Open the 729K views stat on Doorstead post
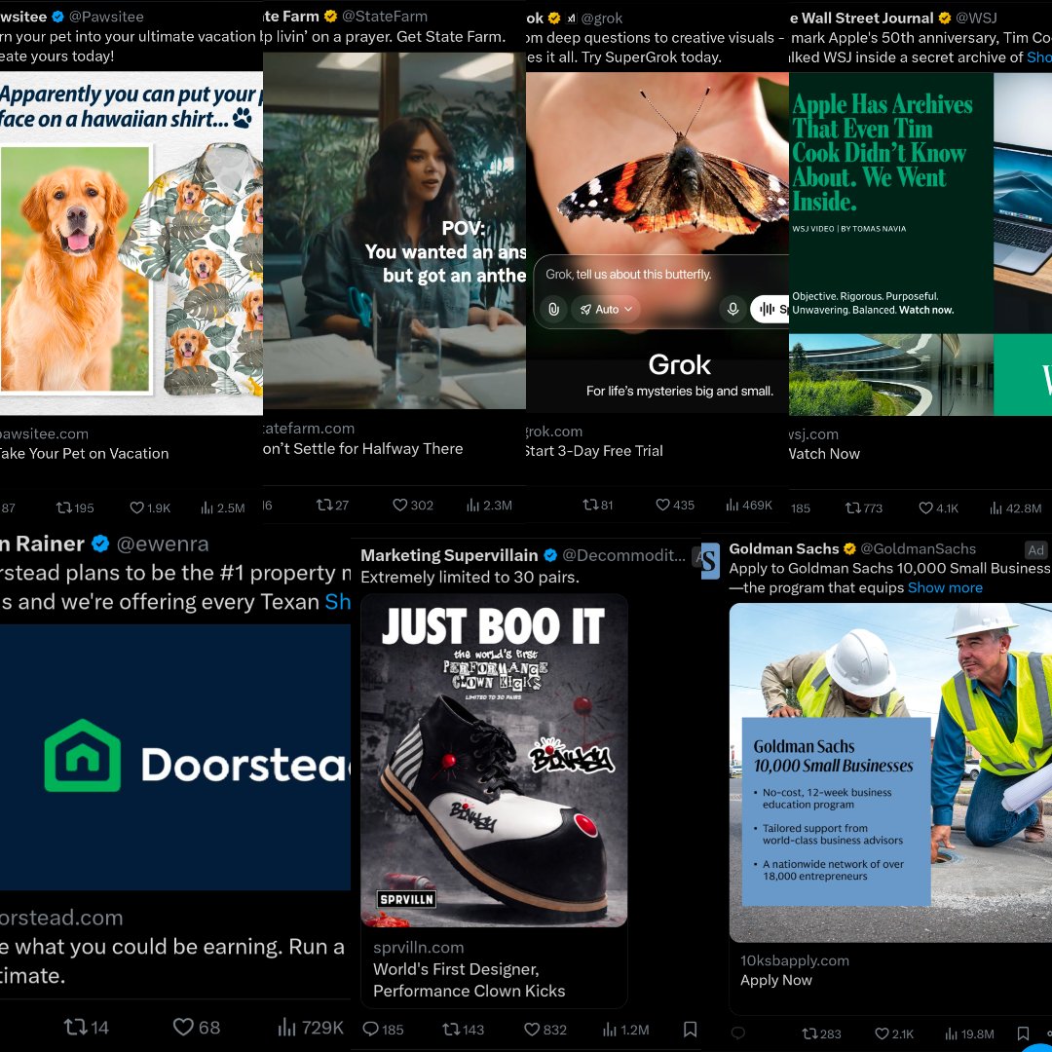 pos(311,1027)
